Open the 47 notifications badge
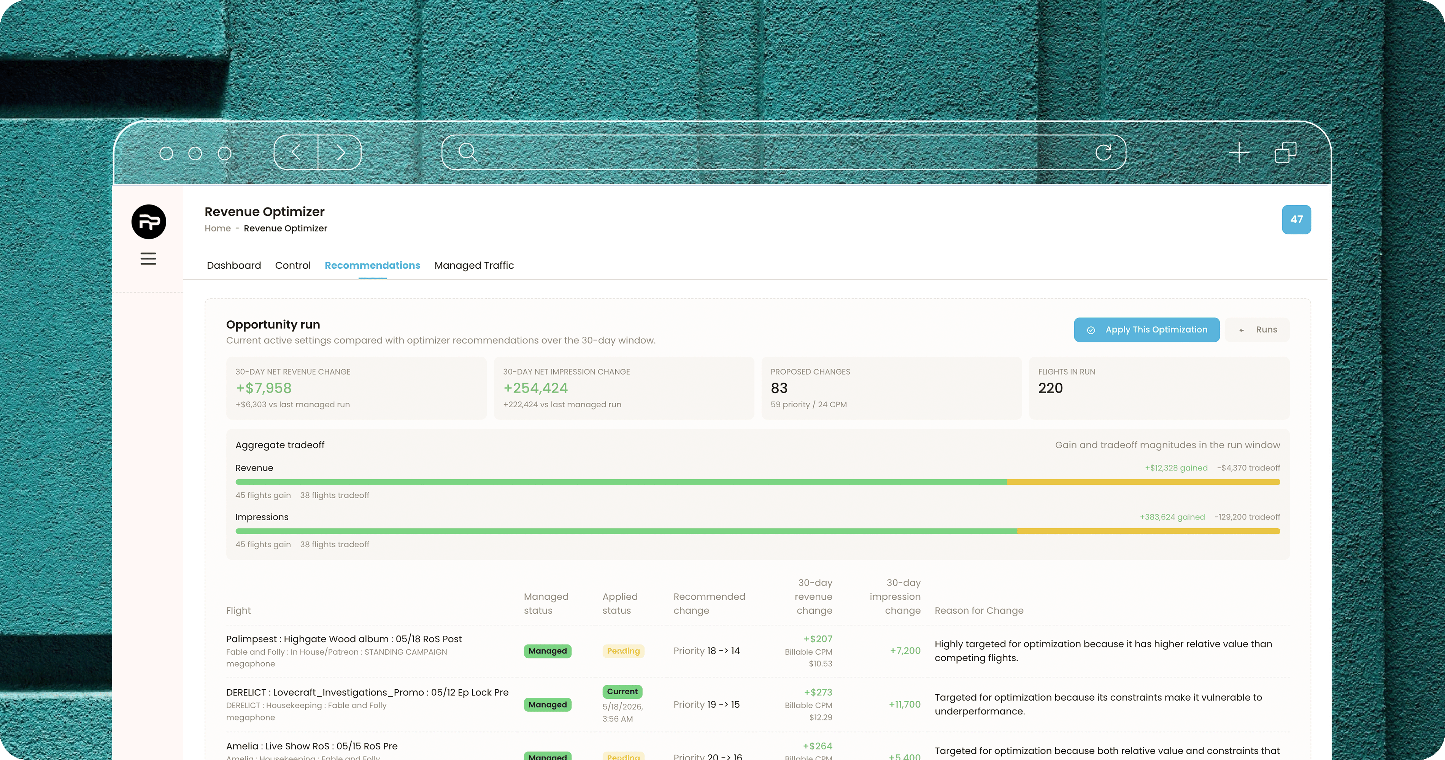 click(x=1296, y=220)
